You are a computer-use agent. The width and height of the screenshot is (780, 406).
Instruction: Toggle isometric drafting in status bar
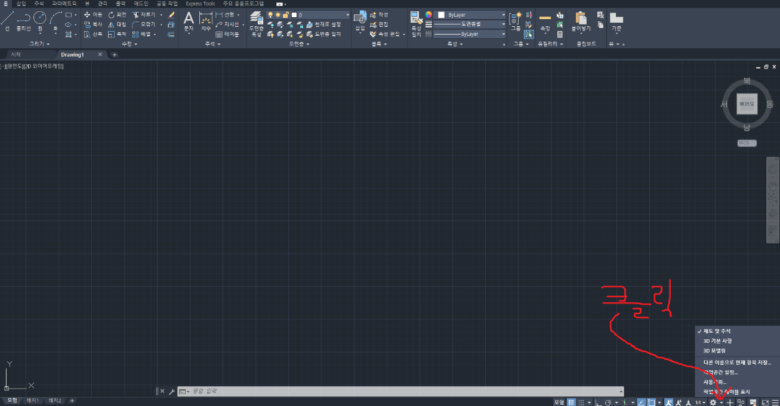(x=625, y=402)
